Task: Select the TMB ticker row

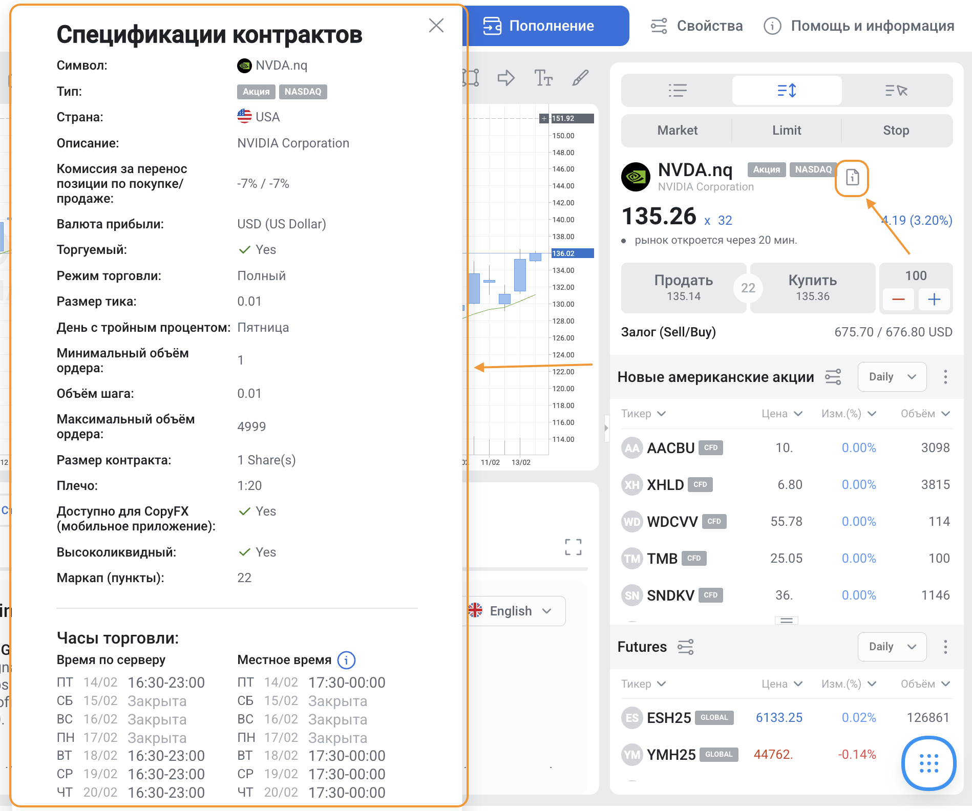Action: (x=786, y=558)
